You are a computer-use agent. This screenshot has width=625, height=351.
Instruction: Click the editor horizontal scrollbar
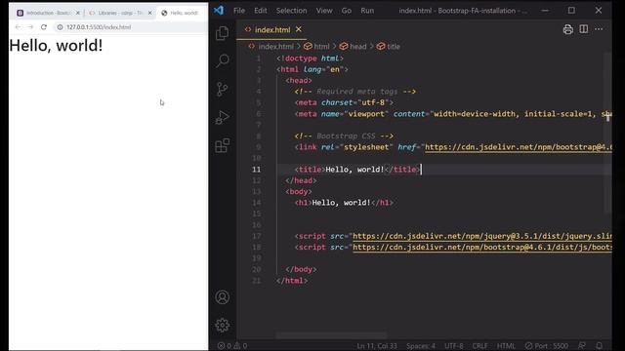[331, 335]
